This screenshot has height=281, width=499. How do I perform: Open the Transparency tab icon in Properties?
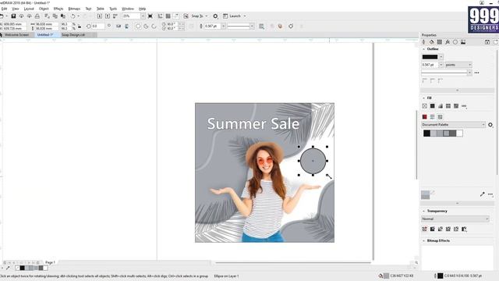(x=440, y=42)
